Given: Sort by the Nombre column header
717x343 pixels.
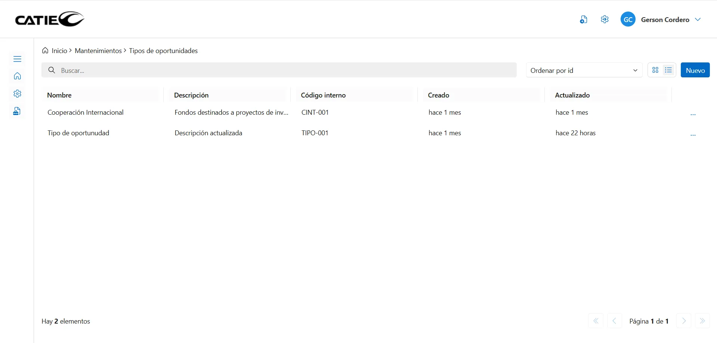Looking at the screenshot, I should tap(59, 95).
